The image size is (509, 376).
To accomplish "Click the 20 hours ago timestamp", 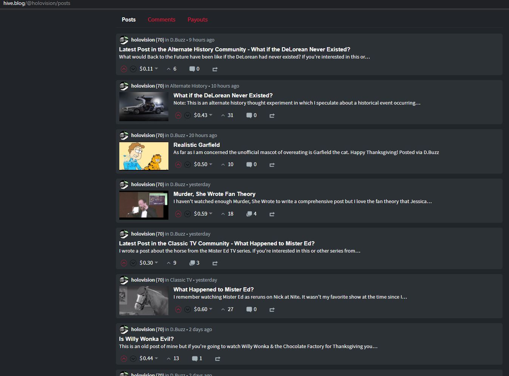I will coord(203,136).
